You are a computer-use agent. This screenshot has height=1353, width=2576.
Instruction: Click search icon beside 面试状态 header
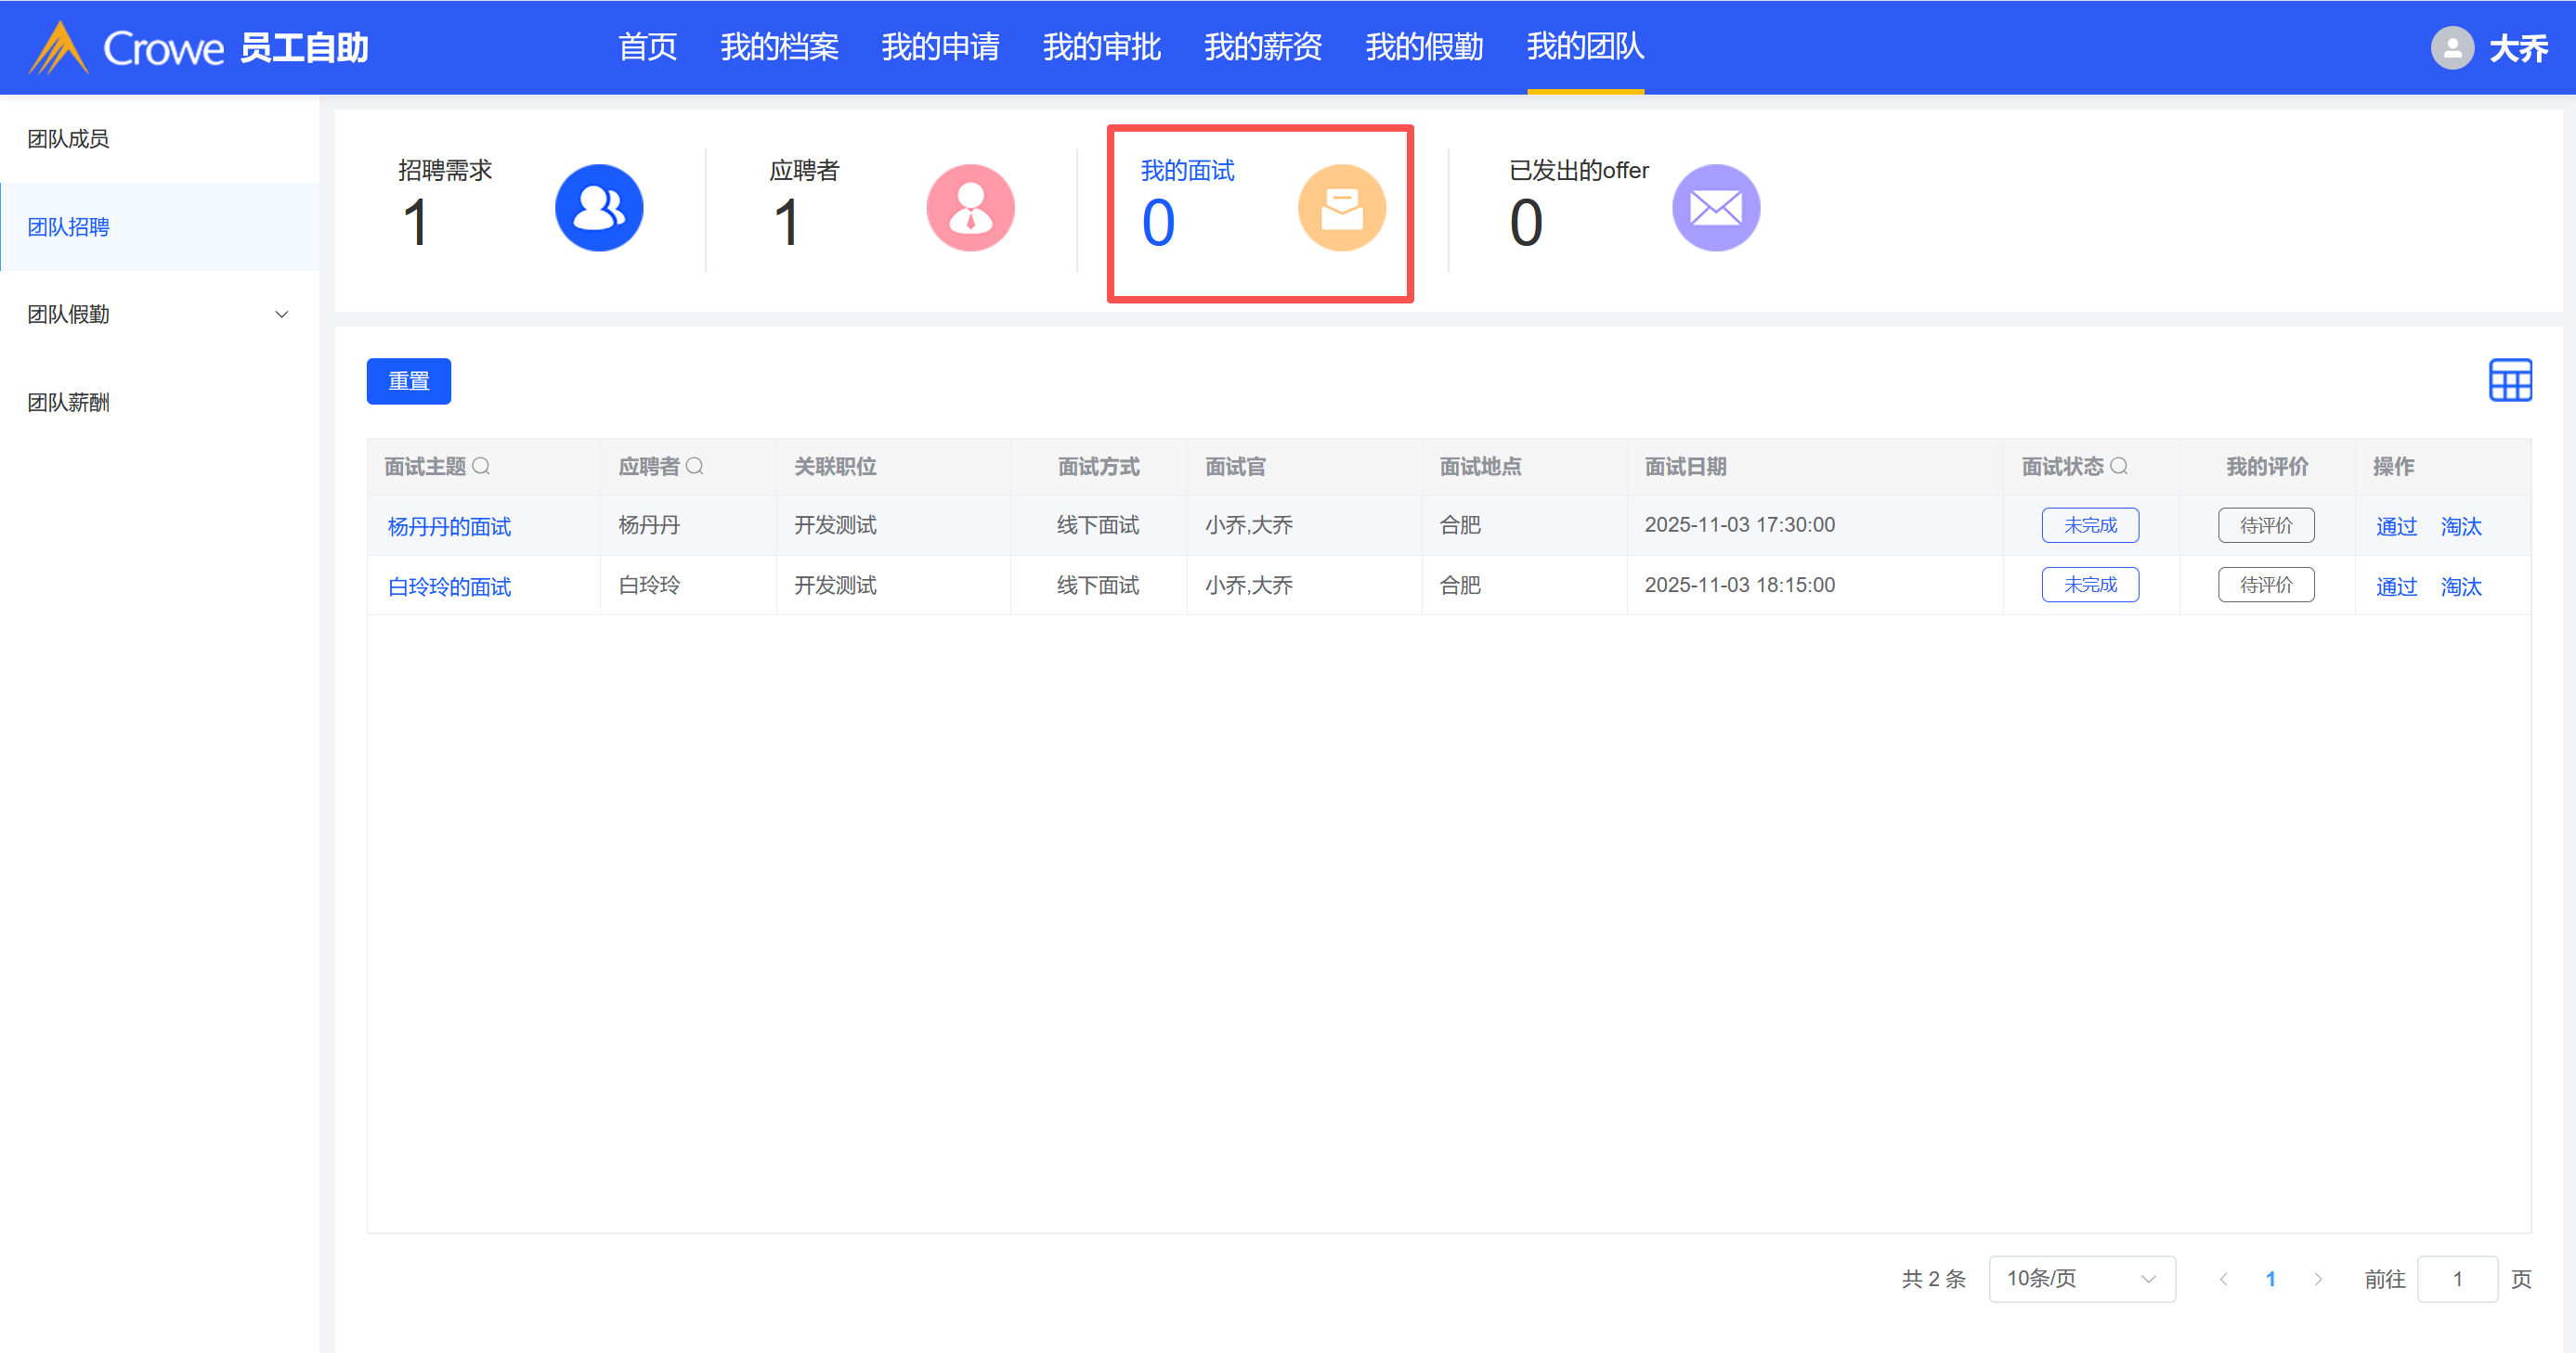pos(2118,467)
